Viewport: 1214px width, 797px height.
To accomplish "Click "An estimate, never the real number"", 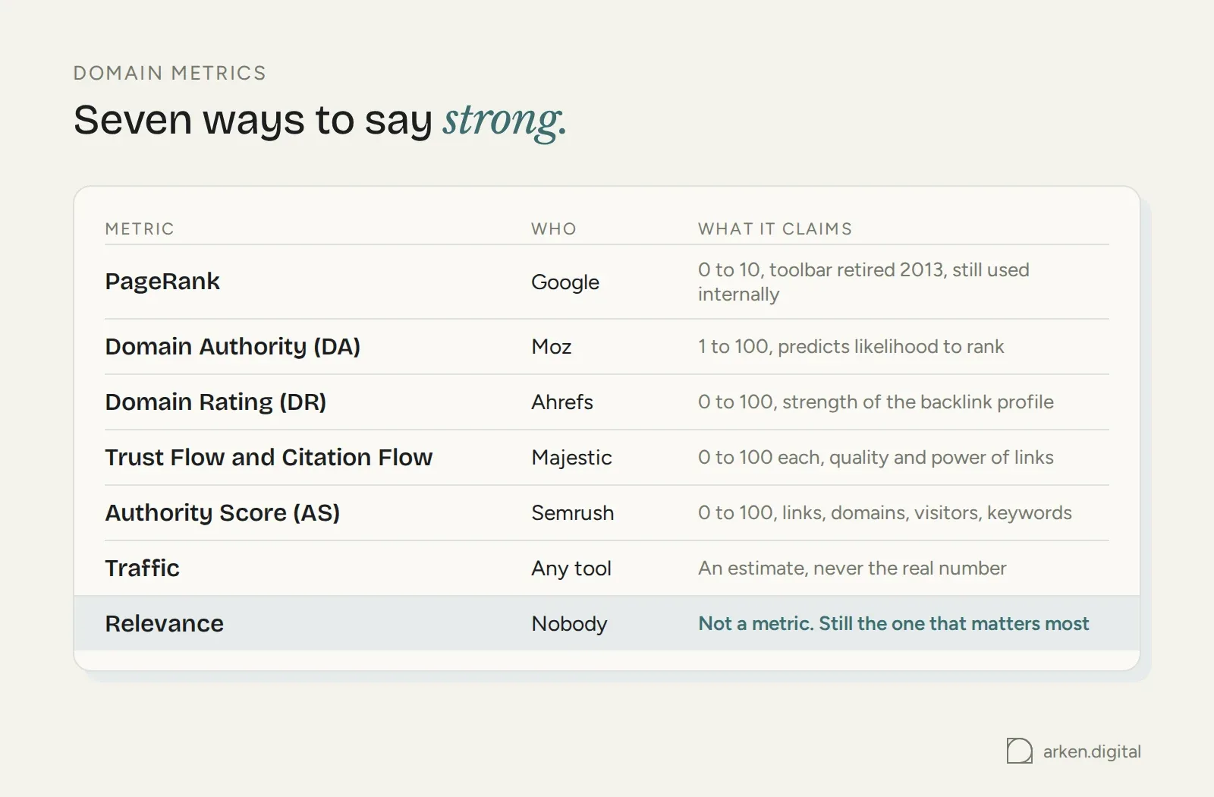I will pos(852,569).
